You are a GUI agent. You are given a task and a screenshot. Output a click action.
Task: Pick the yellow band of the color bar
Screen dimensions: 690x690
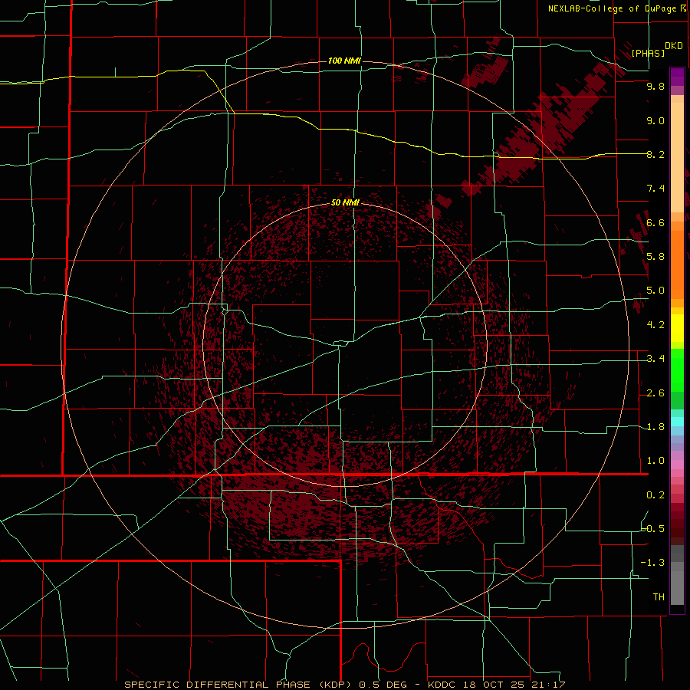pos(677,328)
